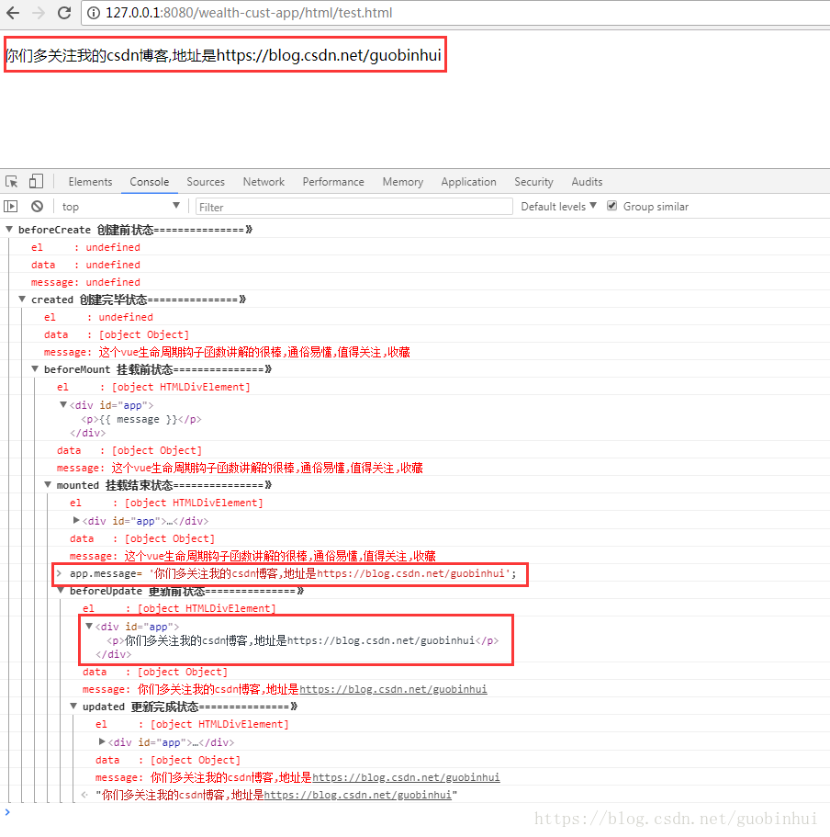Collapse the div#app node under beforeUpdate
The height and width of the screenshot is (837, 830).
coord(88,627)
